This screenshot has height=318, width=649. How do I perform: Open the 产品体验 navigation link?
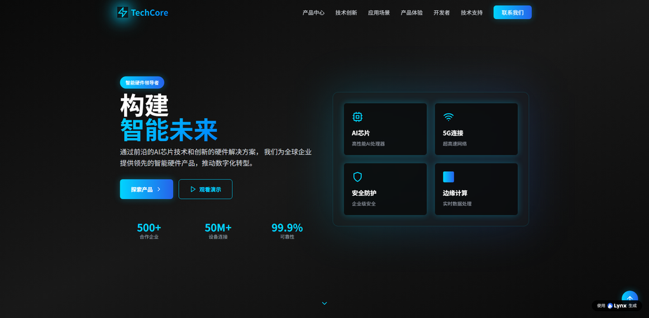pyautogui.click(x=412, y=13)
